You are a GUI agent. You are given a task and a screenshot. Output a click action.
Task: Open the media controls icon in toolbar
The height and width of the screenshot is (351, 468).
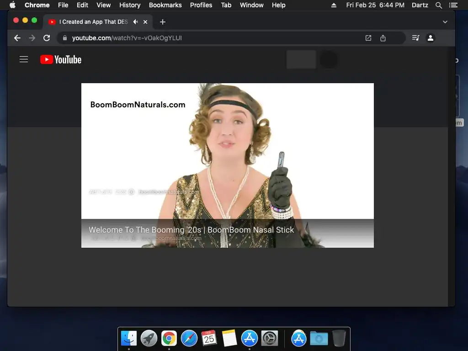(415, 38)
